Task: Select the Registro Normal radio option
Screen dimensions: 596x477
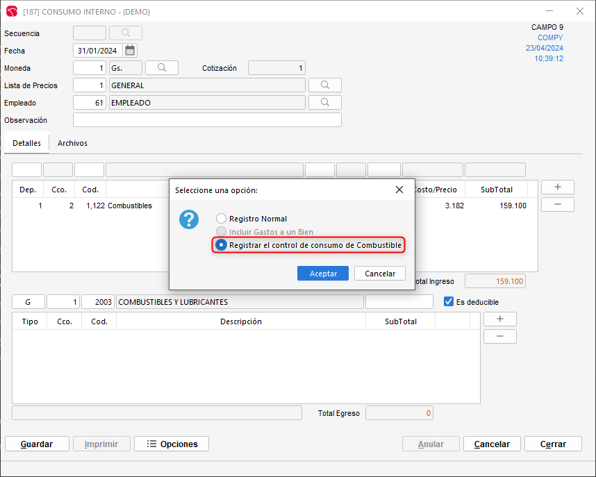Action: click(x=222, y=219)
